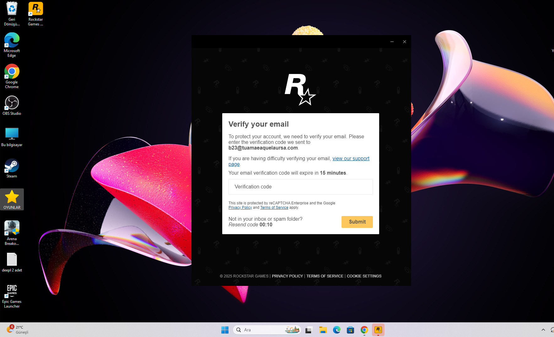
Task: Open the Windows Start menu
Action: [225, 330]
